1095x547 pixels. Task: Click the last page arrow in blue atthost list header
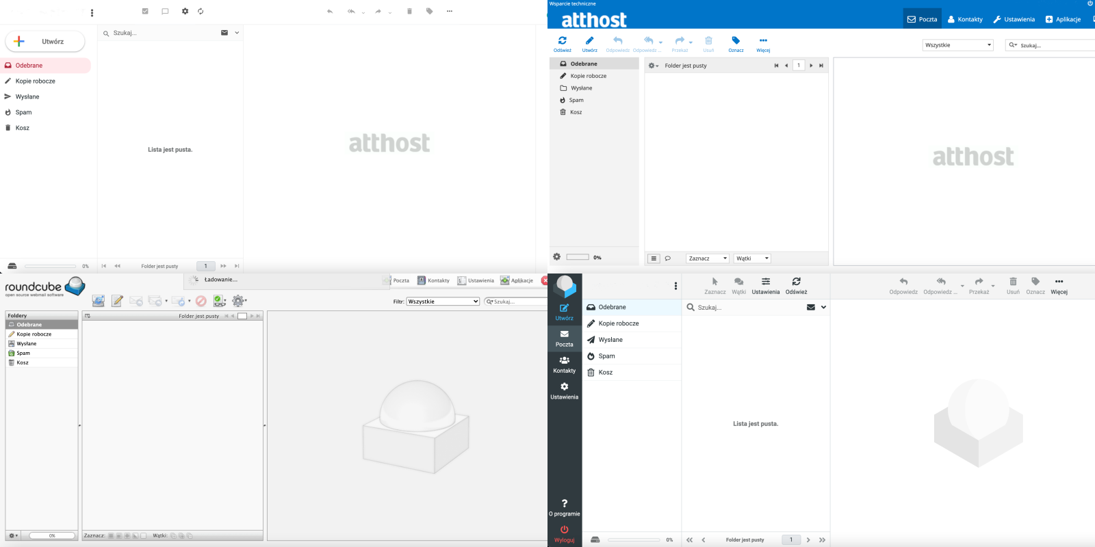(x=821, y=66)
